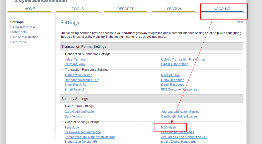262x144 pixels.
Task: Open the Virtual Terminal link
Action: point(75,59)
